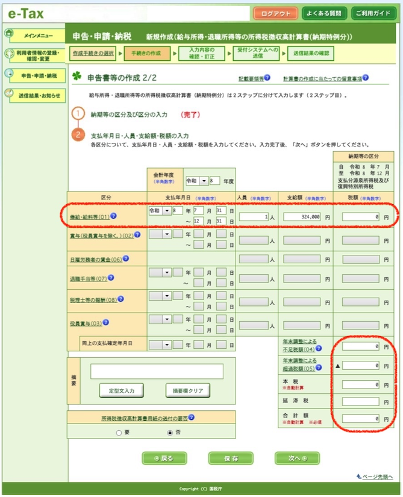The image size is (403, 497).
Task: Click help icon for 所得税徴収高計算書用紙の送付の要否
Action: pyautogui.click(x=192, y=417)
